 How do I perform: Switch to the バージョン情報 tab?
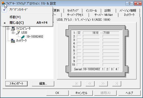(128, 11)
